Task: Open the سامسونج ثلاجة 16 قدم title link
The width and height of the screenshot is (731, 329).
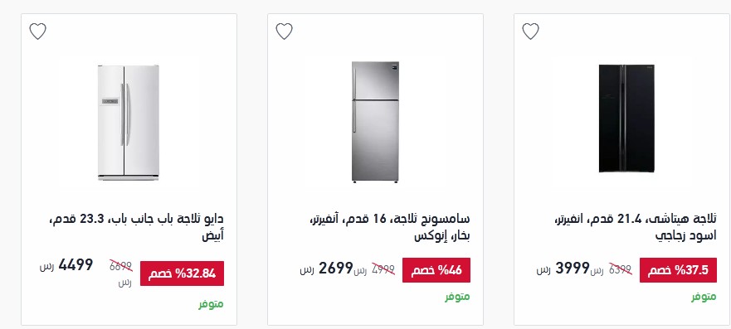Action: tap(390, 227)
